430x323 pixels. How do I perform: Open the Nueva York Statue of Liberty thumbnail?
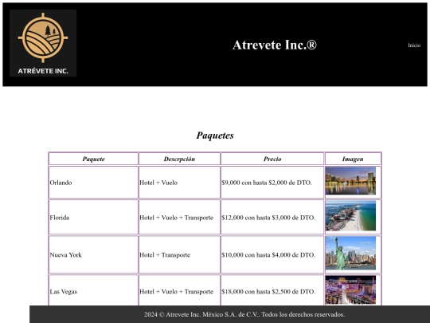(x=350, y=254)
